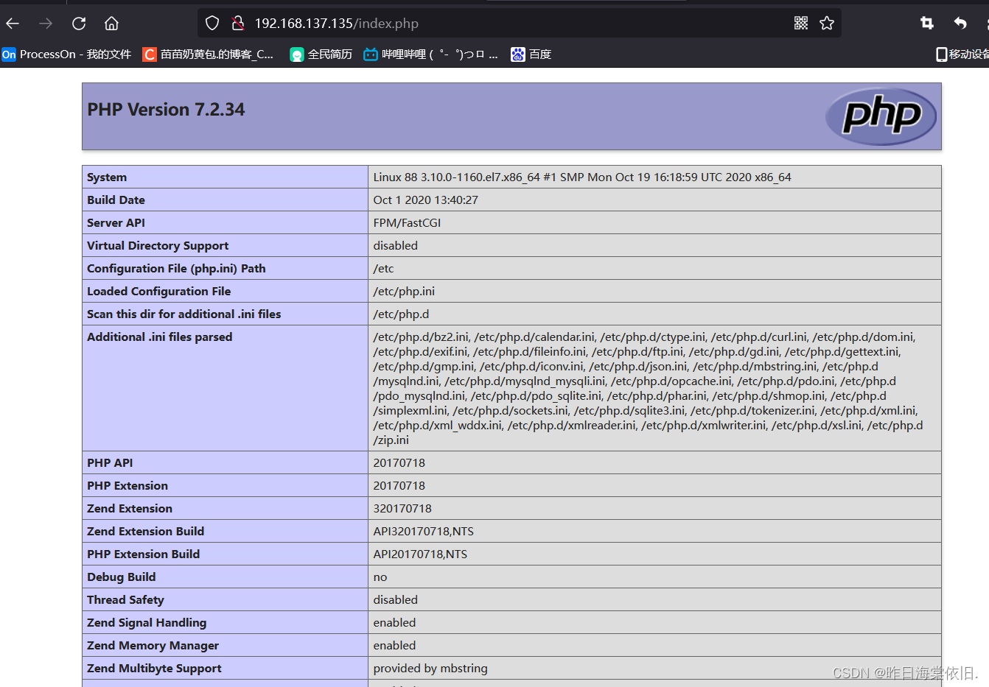Open the 全民简历 bookmark
The height and width of the screenshot is (687, 989).
coord(321,54)
